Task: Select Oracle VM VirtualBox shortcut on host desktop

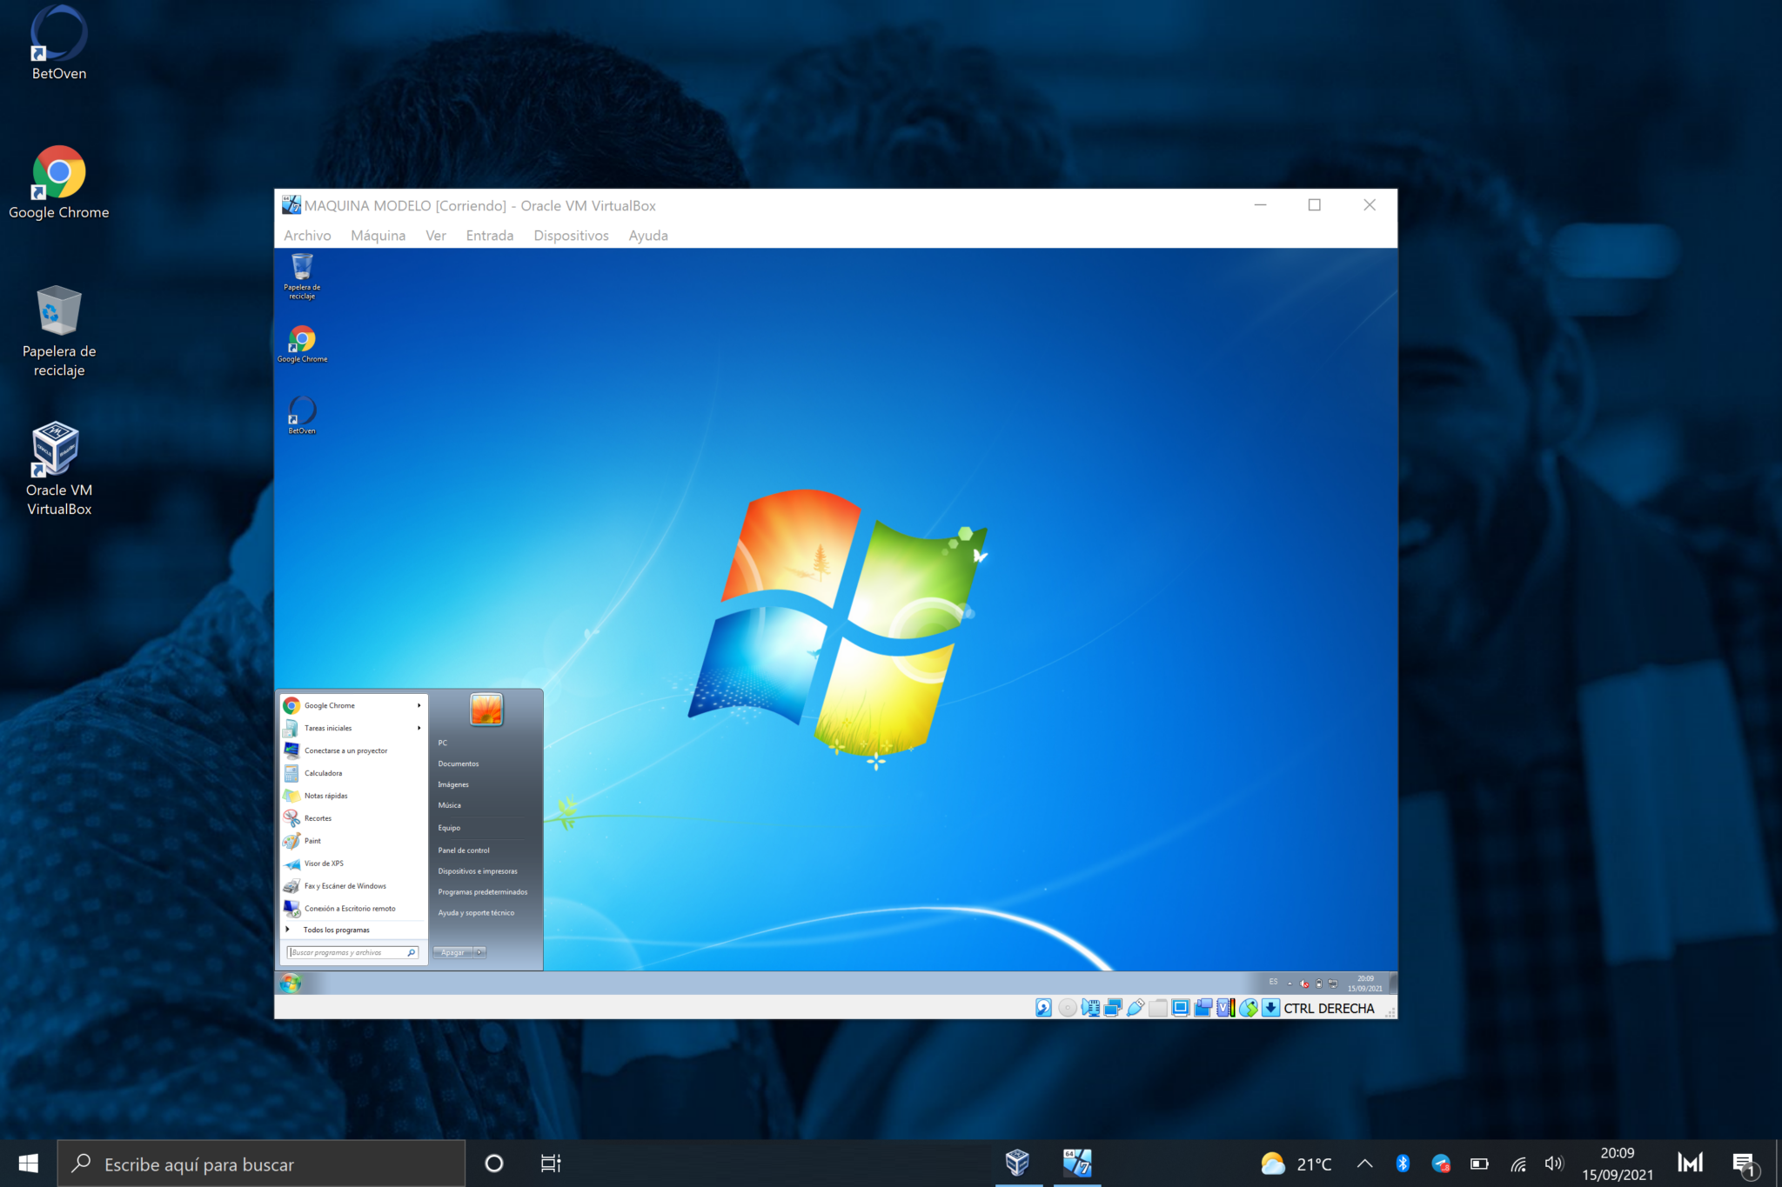Action: point(59,470)
